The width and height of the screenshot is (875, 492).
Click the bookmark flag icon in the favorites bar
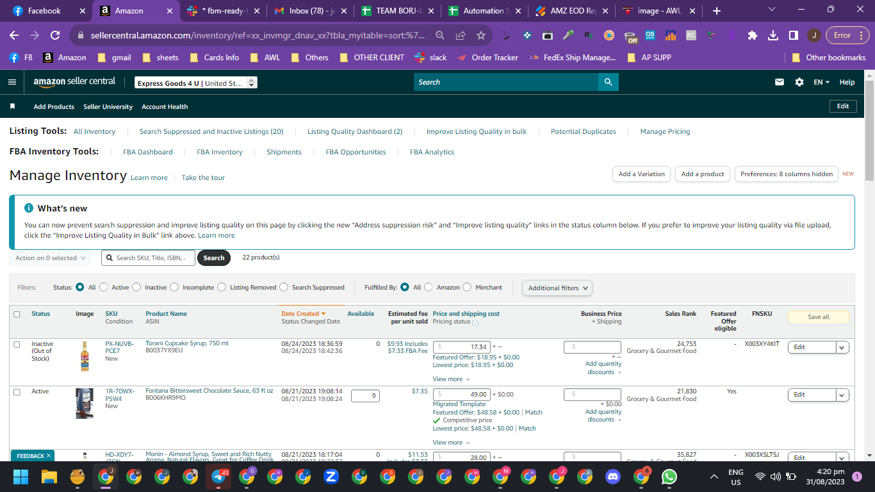click(12, 106)
